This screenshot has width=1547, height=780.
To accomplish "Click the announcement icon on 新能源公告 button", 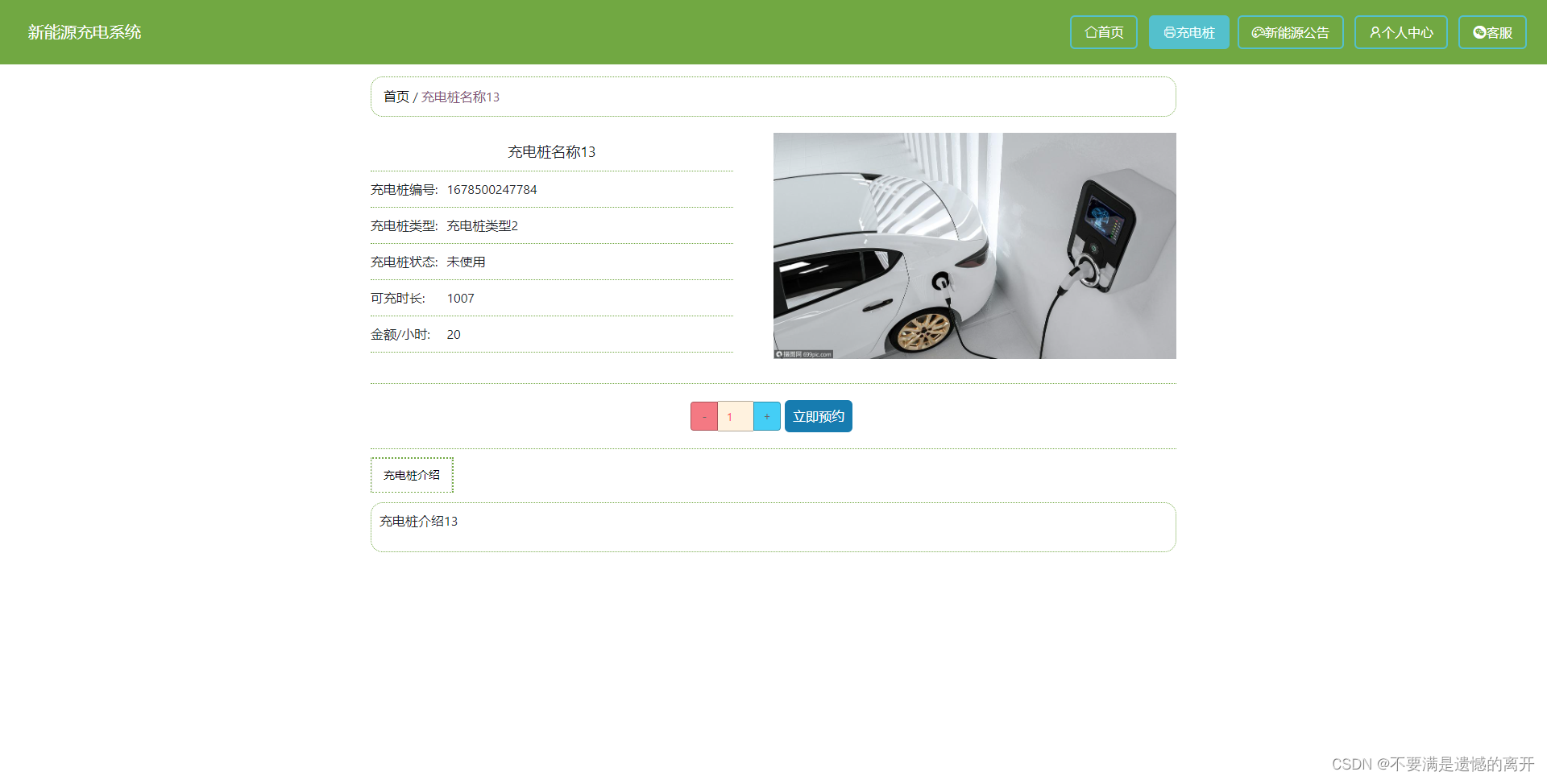I will (x=1258, y=32).
